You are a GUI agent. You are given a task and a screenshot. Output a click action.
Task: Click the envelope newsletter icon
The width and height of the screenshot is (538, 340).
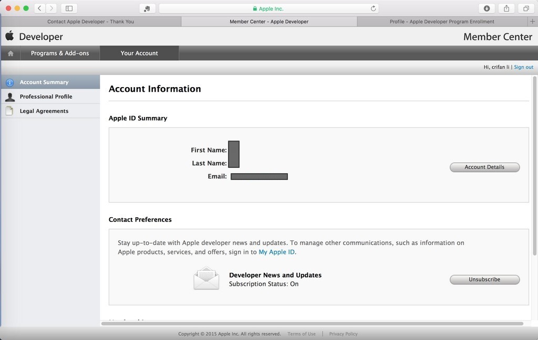pyautogui.click(x=206, y=279)
